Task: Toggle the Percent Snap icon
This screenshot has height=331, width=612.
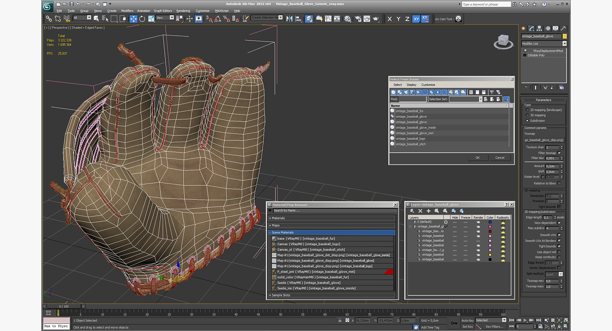Action: click(x=226, y=19)
